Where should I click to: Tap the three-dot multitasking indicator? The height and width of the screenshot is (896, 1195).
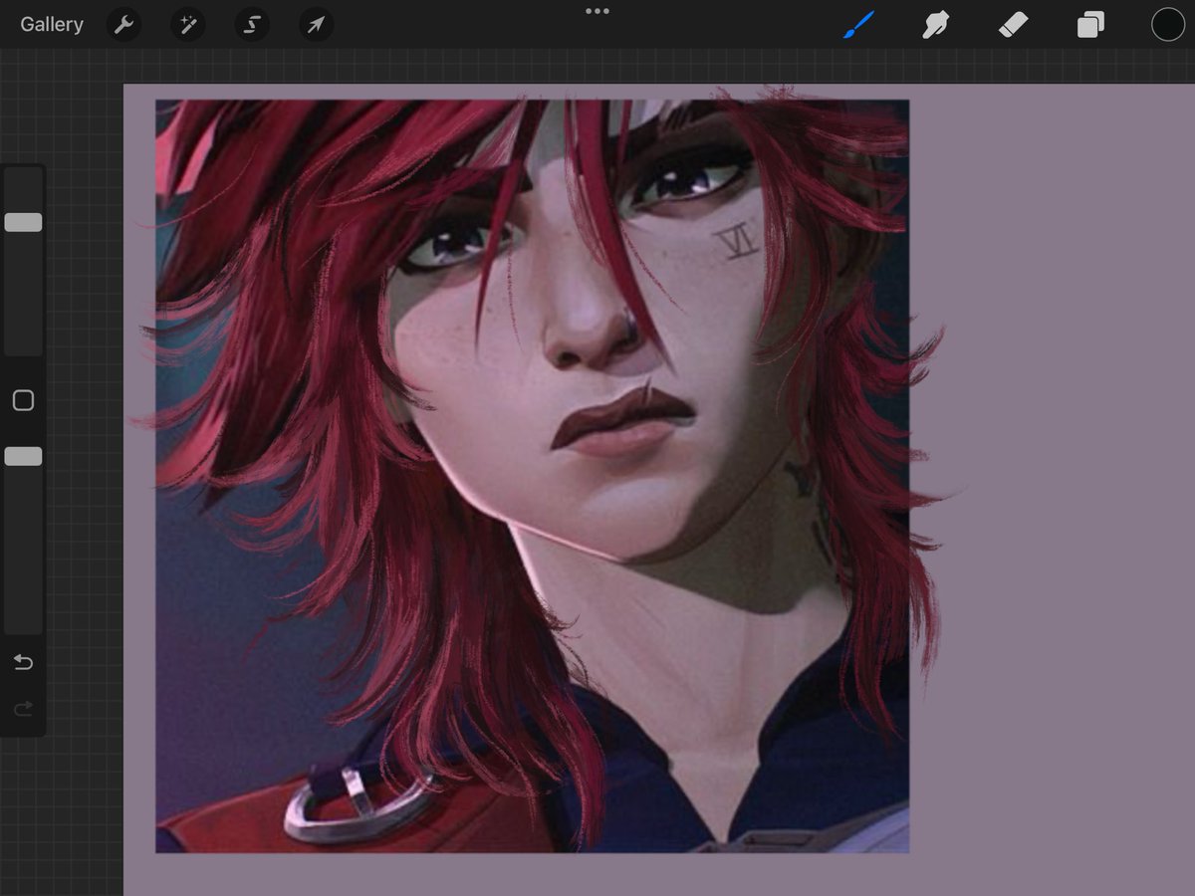pos(597,11)
